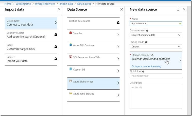Open SathishDemo breadcrumb link
The width and height of the screenshot is (192, 116).
click(23, 4)
